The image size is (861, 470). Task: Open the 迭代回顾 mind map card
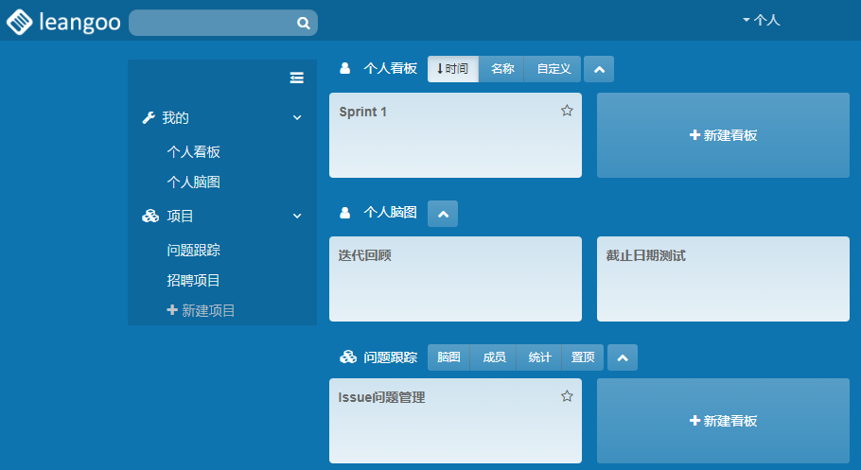tap(455, 279)
